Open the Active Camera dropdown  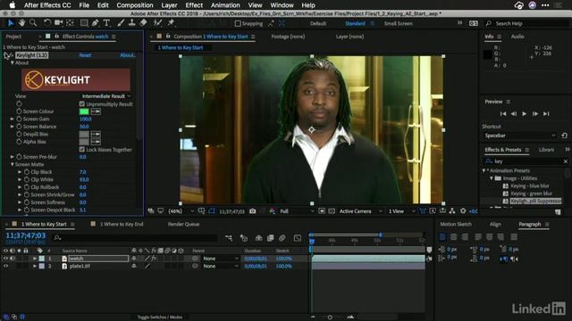tap(360, 211)
